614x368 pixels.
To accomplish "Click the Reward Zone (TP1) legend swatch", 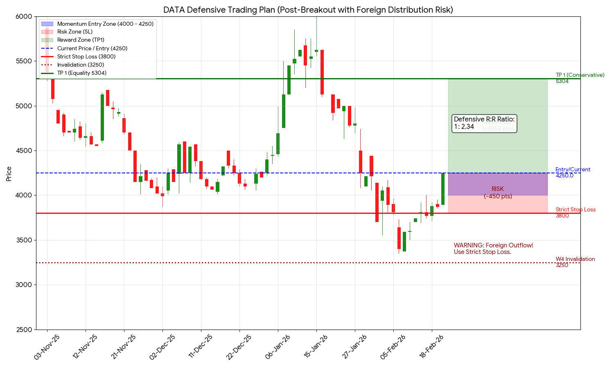I will coord(47,40).
